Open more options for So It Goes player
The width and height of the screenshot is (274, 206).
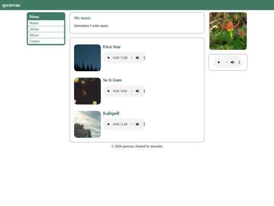pyautogui.click(x=144, y=91)
